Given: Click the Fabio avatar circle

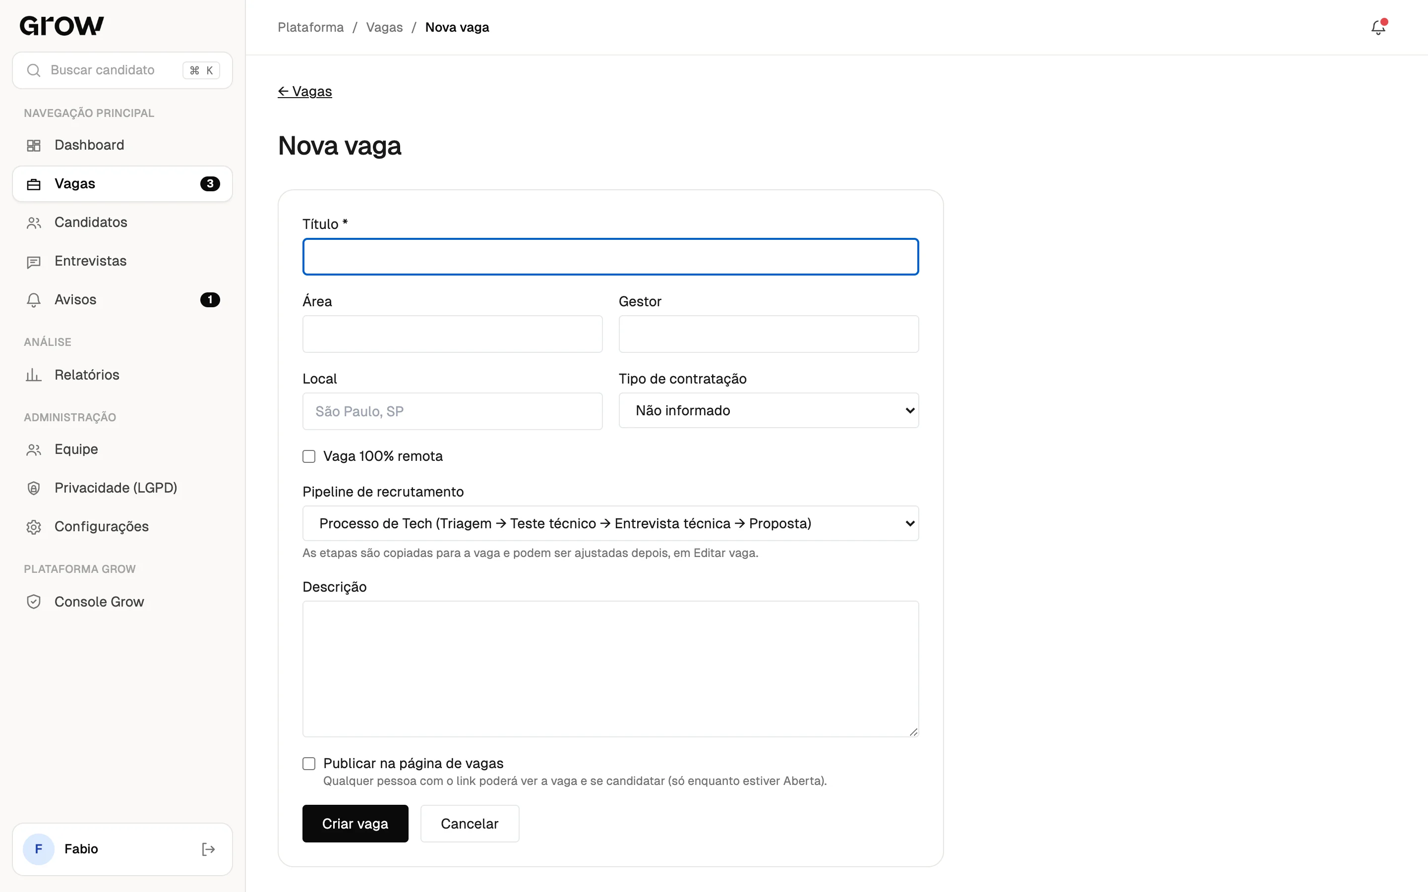Looking at the screenshot, I should [x=38, y=849].
